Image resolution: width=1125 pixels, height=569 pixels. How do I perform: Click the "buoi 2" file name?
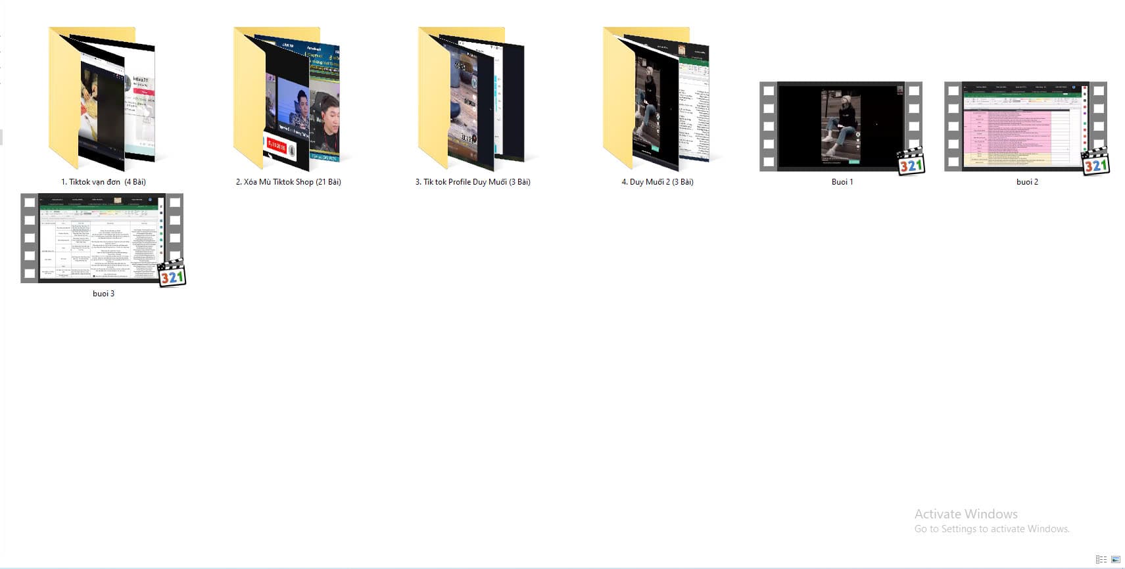(1027, 182)
